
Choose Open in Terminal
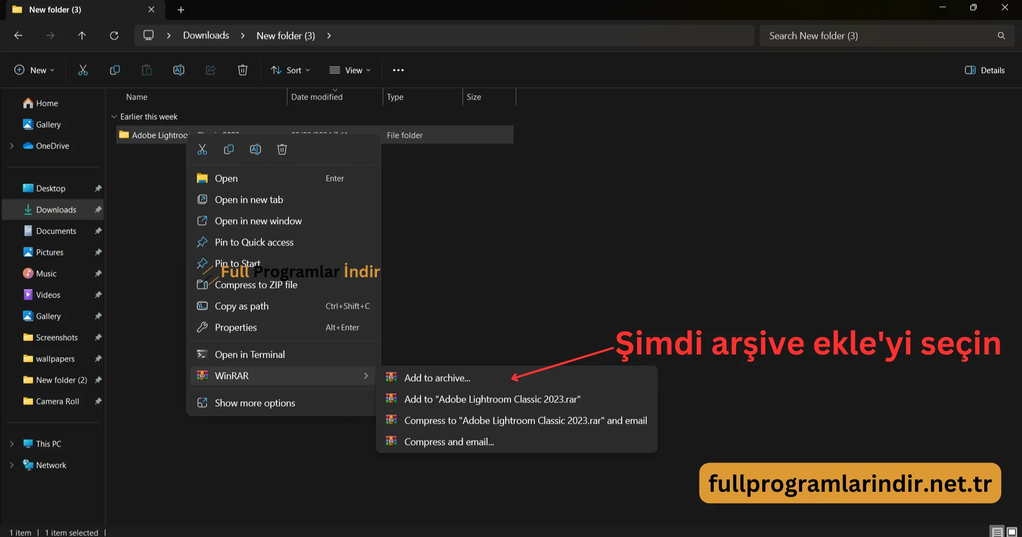pos(284,354)
